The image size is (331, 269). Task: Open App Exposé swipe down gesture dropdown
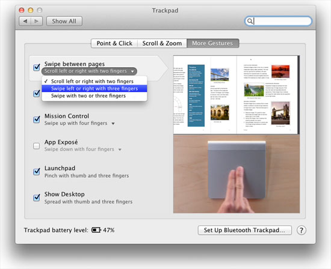[83, 150]
